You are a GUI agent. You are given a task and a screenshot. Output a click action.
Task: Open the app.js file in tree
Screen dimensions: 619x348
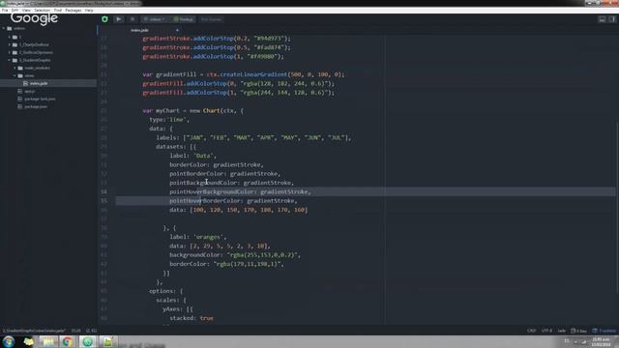coord(30,91)
